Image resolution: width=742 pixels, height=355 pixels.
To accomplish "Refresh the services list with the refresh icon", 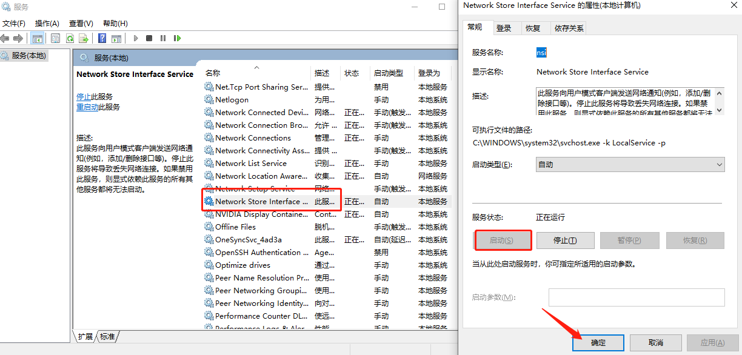I will click(71, 38).
